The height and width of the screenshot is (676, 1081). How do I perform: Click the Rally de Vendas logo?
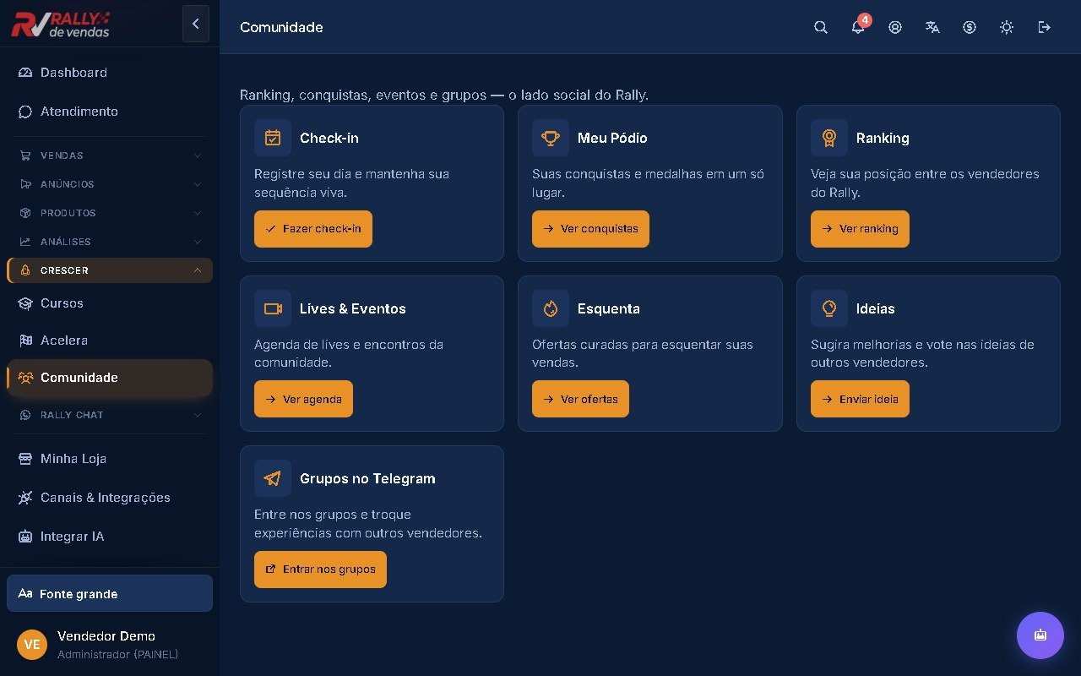coord(61,24)
